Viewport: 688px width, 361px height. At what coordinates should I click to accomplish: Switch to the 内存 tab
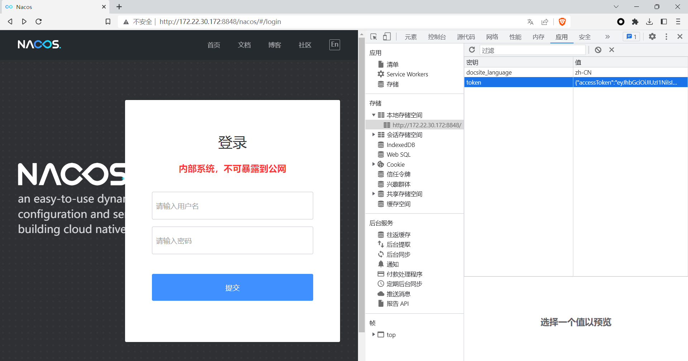(x=539, y=37)
